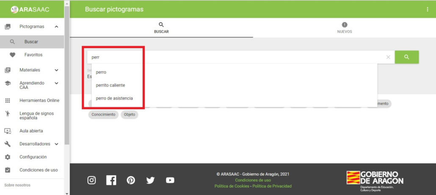Click the clipboard icon for Condiciones de uso
The height and width of the screenshot is (195, 436).
tap(8, 170)
